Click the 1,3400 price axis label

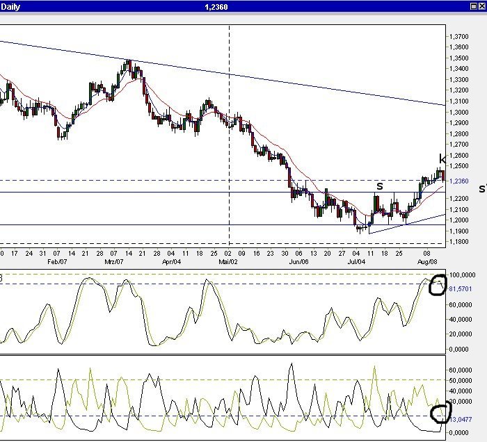(x=458, y=69)
